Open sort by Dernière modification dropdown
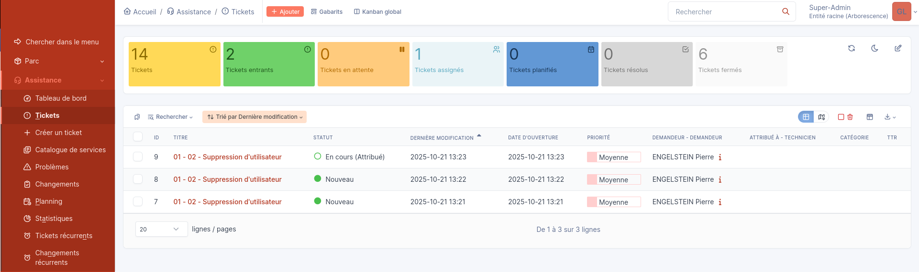 click(255, 117)
